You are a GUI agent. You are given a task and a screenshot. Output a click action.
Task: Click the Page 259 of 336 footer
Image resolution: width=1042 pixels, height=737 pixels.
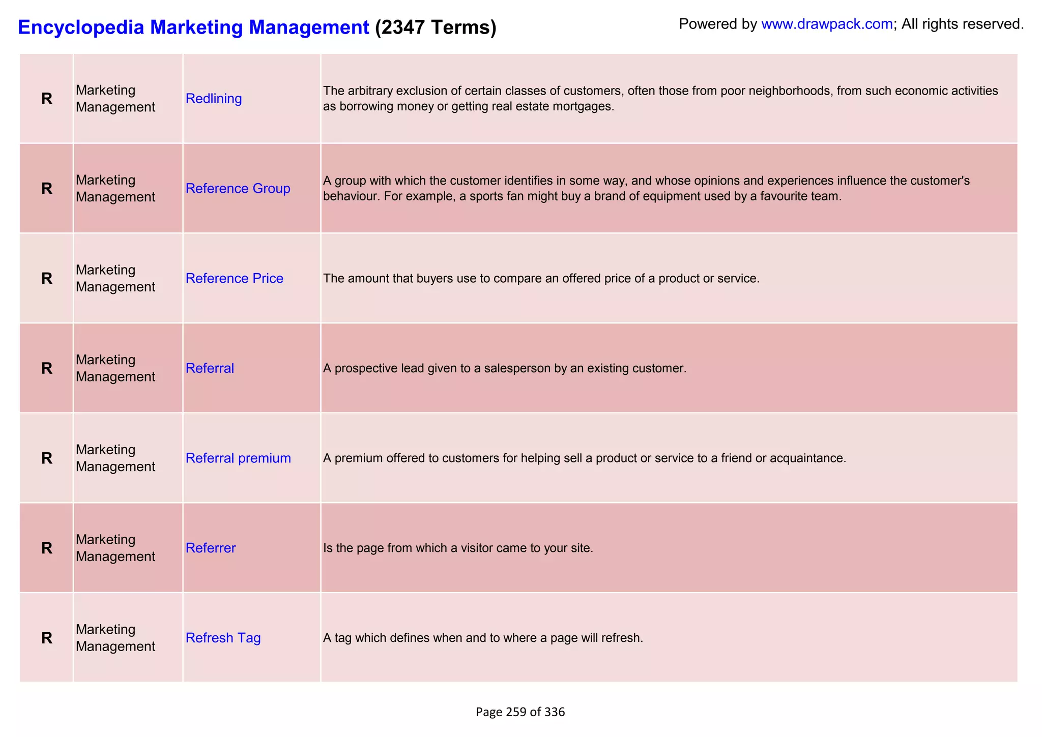tap(520, 712)
